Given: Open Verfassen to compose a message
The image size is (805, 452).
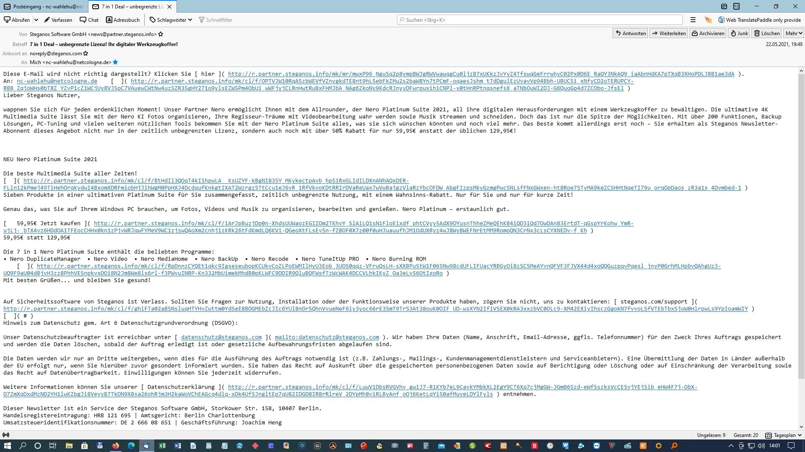Looking at the screenshot, I should [58, 20].
